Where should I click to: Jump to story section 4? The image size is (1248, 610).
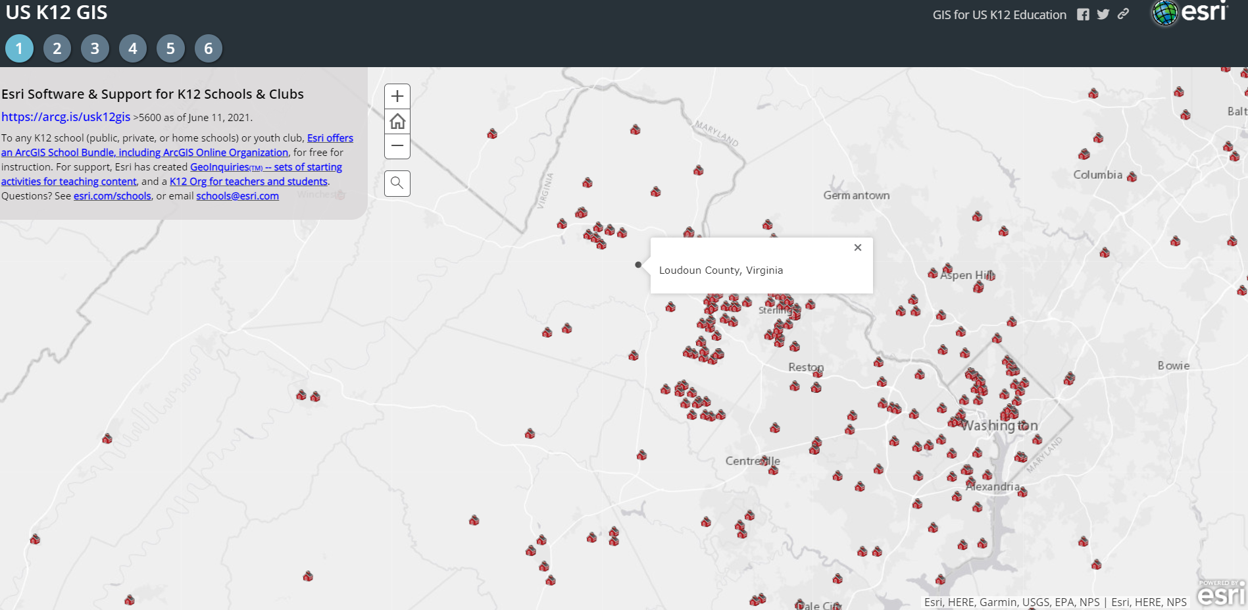pyautogui.click(x=133, y=48)
